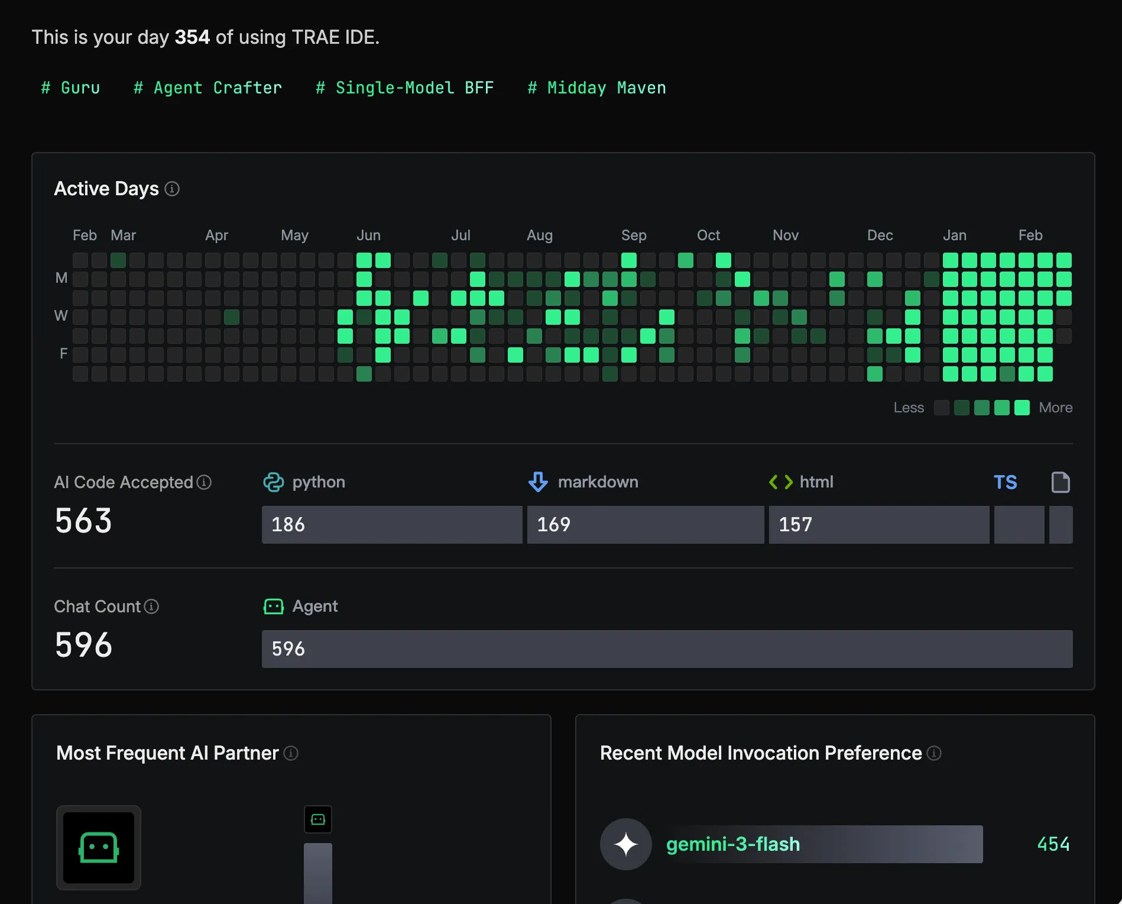Click the TS TypeScript icon
This screenshot has height=904, width=1122.
click(1005, 482)
